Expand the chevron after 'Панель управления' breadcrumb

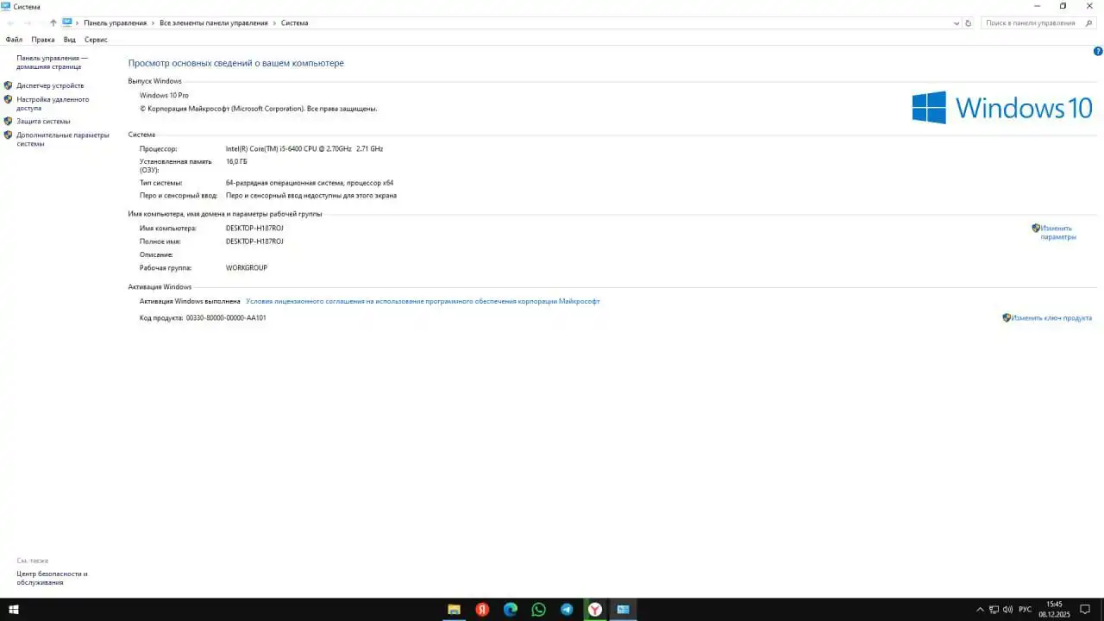click(x=154, y=23)
